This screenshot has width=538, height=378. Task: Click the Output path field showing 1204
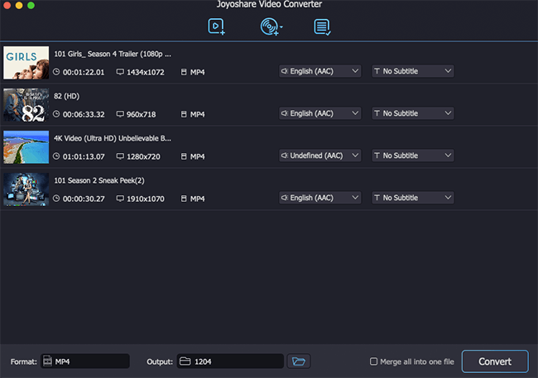[x=230, y=361]
